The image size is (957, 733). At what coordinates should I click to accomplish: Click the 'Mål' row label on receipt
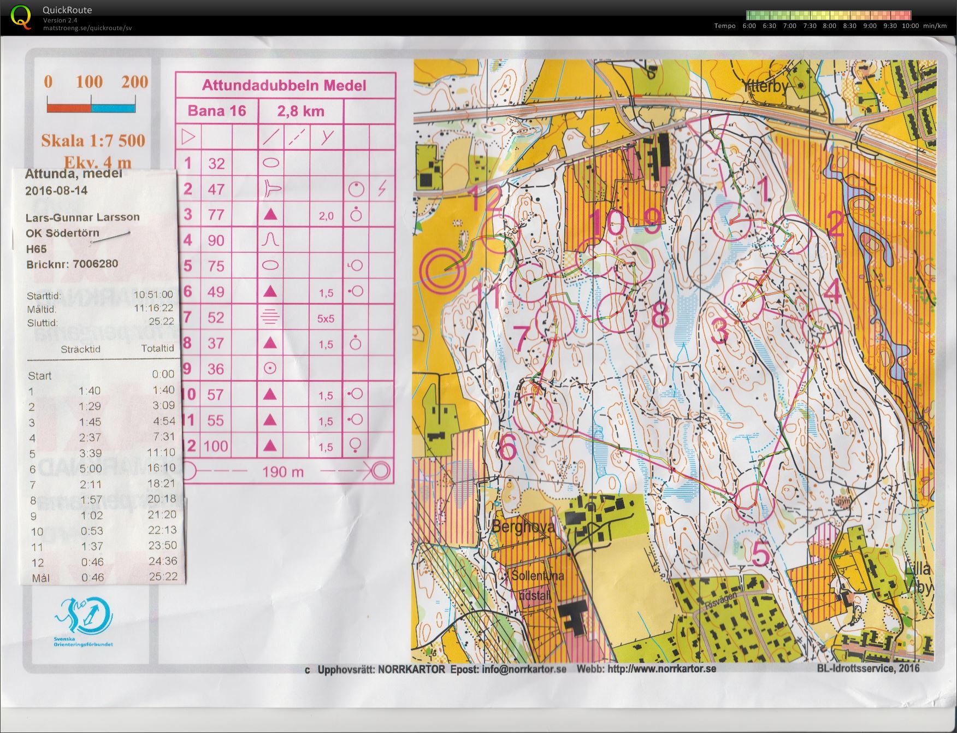[x=40, y=578]
